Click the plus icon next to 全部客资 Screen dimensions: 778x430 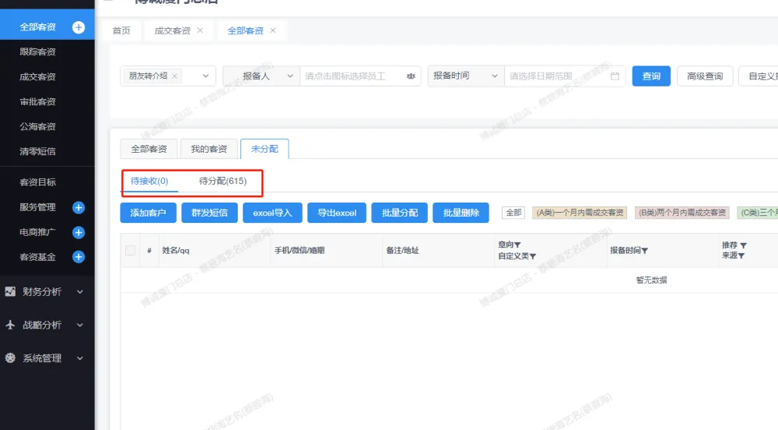click(x=78, y=27)
